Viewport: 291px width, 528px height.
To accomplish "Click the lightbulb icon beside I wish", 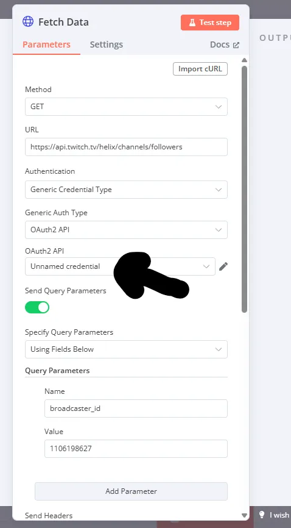I will coord(262,515).
